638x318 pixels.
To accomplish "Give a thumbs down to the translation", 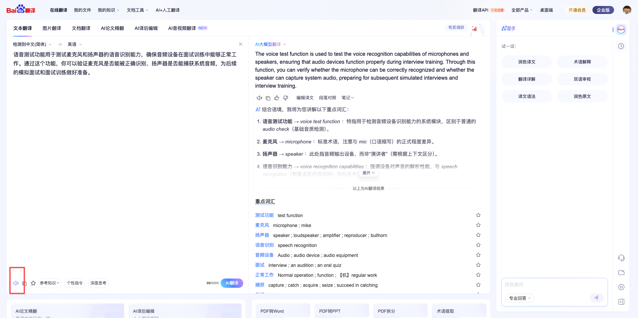I will [285, 98].
